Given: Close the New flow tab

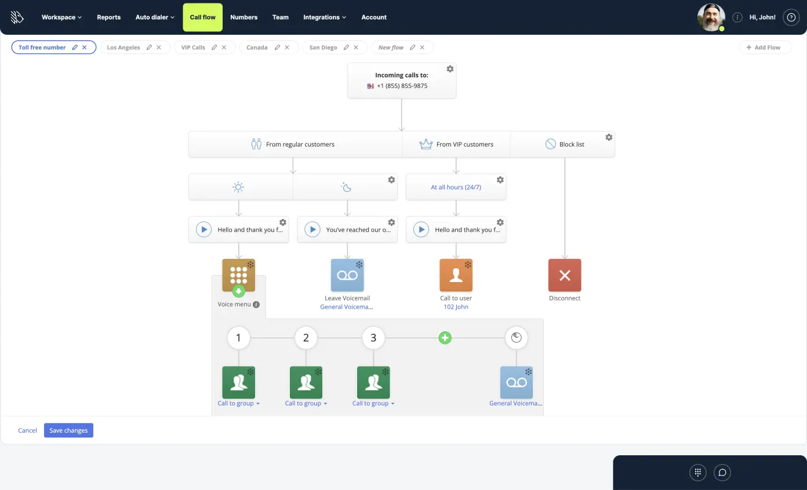Looking at the screenshot, I should pyautogui.click(x=422, y=47).
